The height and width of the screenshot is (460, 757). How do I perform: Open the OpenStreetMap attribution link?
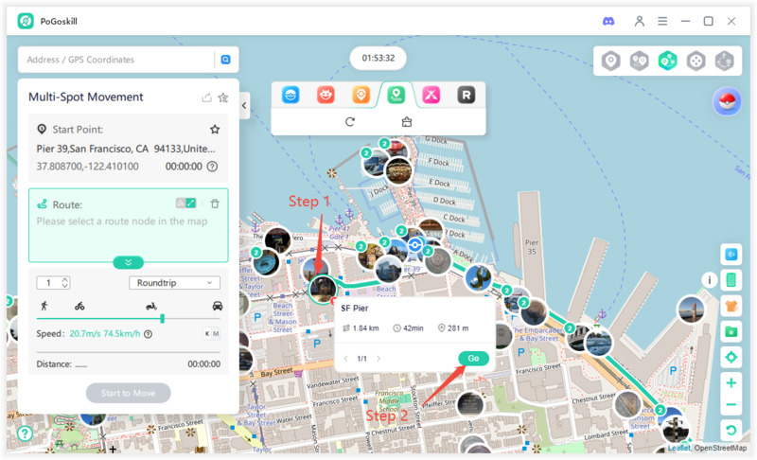(720, 448)
